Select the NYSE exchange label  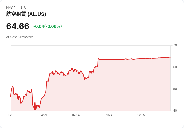click(x=11, y=8)
